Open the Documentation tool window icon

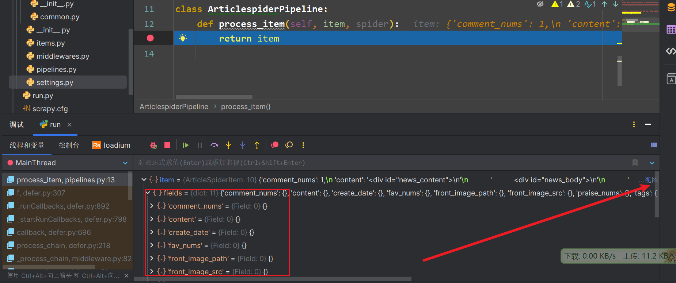tap(671, 79)
